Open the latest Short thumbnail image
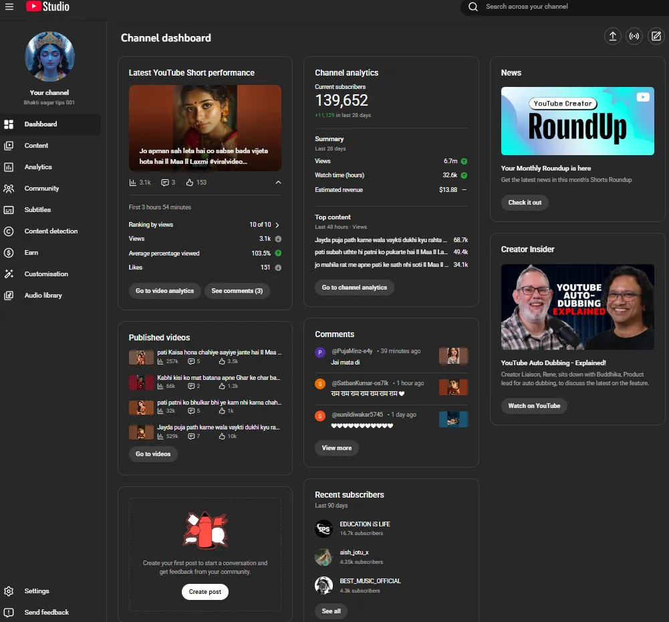Viewport: 669px width, 622px height. click(x=205, y=128)
